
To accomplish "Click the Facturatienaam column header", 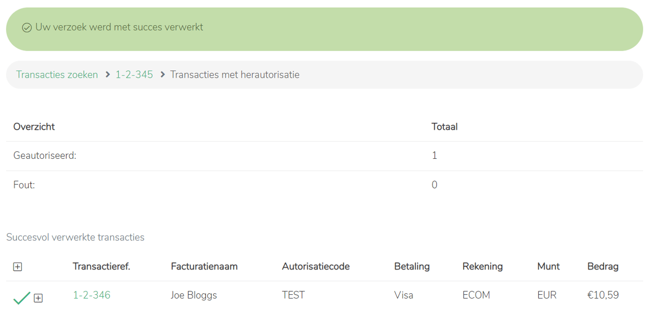I will pos(204,267).
